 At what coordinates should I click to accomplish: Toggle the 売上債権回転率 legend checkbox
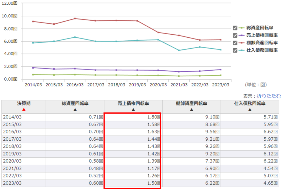(235, 35)
